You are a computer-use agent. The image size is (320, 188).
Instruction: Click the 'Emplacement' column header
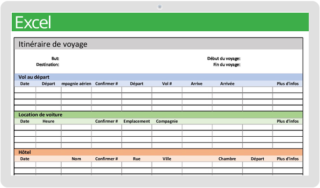coord(137,121)
